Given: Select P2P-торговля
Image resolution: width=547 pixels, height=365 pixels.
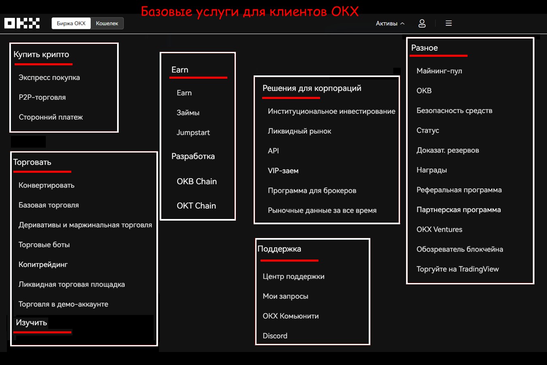Looking at the screenshot, I should [42, 97].
